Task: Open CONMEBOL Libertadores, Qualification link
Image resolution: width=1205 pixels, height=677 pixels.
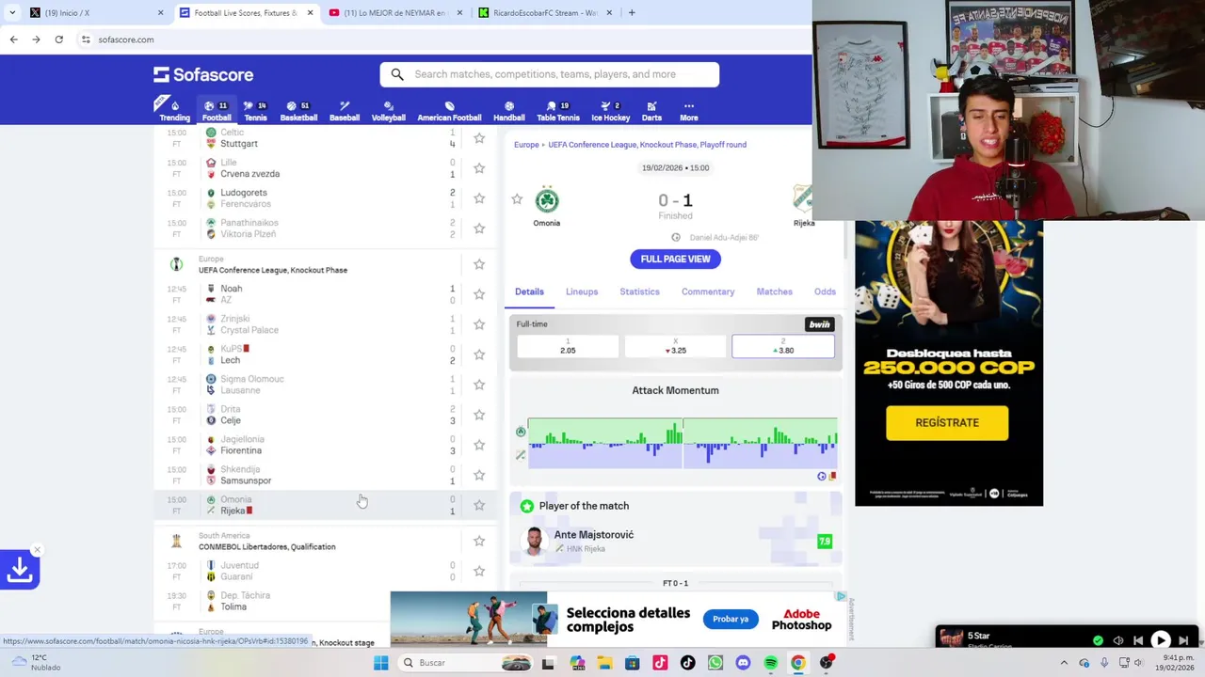Action: [266, 546]
